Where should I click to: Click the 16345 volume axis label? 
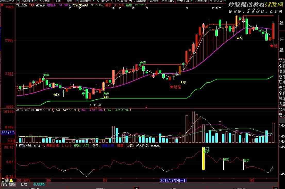coord(8,111)
